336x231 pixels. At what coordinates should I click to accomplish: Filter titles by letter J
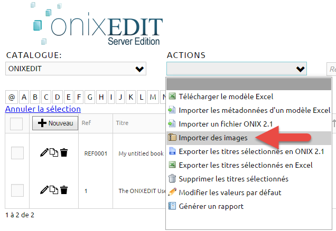click(x=120, y=98)
